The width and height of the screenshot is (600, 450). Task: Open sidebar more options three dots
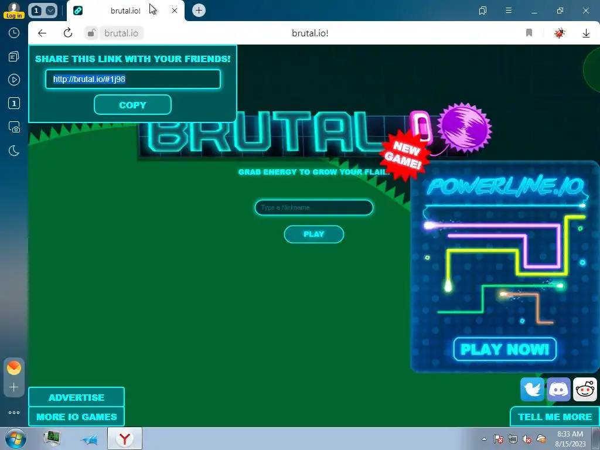pos(14,412)
